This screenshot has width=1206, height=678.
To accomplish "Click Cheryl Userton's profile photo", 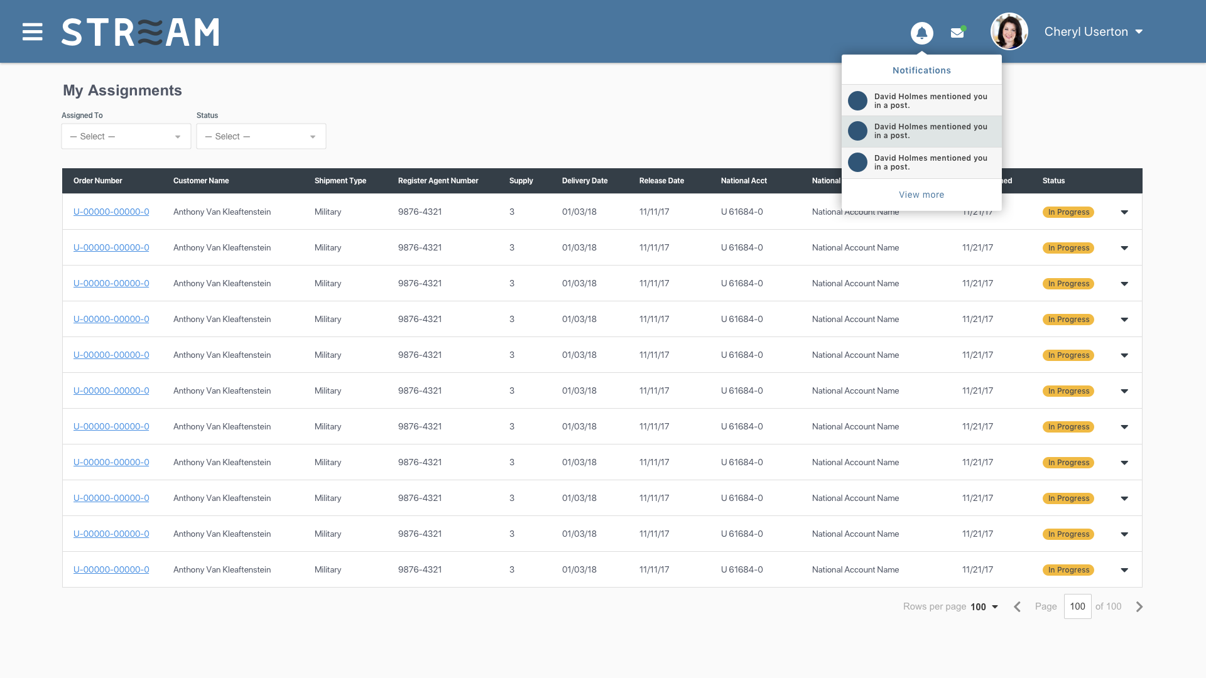I will 1009,31.
